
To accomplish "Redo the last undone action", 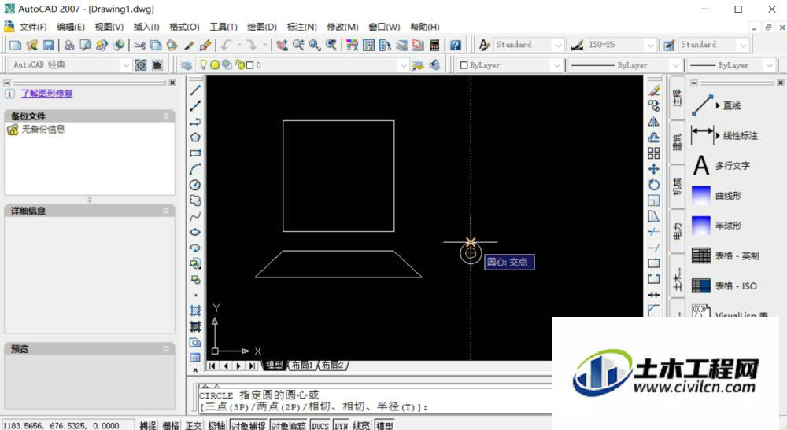I will point(251,45).
